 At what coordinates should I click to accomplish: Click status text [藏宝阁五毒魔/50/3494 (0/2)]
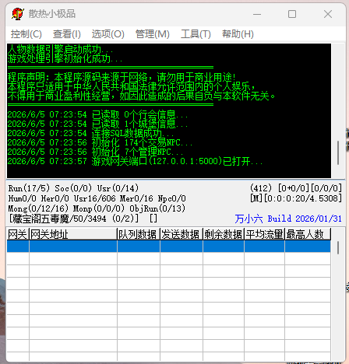pos(74,219)
